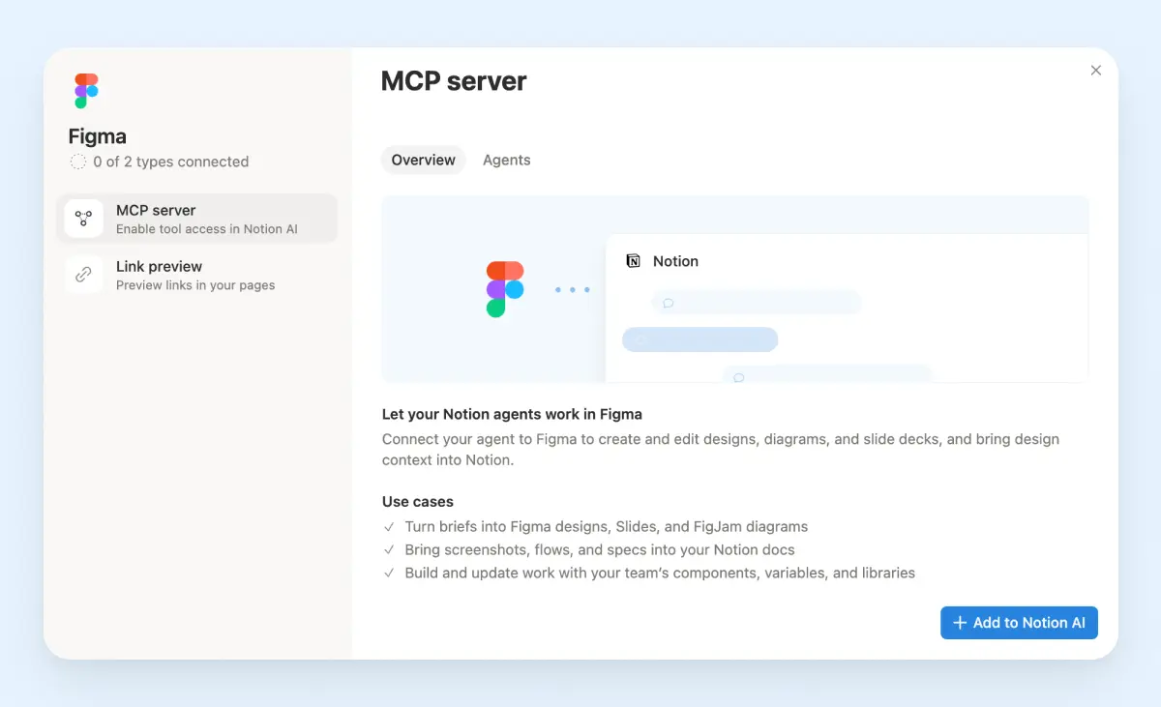The height and width of the screenshot is (707, 1161).
Task: Click the 'Use cases' heading
Action: [x=418, y=502]
